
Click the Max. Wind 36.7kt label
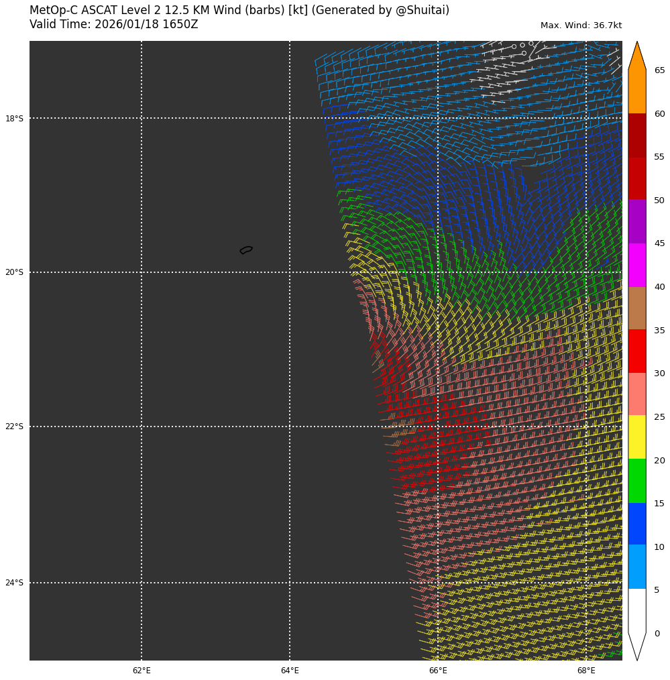click(x=581, y=25)
